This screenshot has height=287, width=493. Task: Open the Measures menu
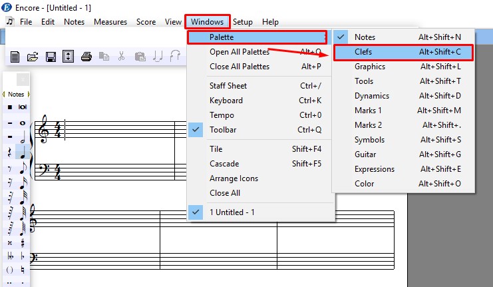pos(110,22)
